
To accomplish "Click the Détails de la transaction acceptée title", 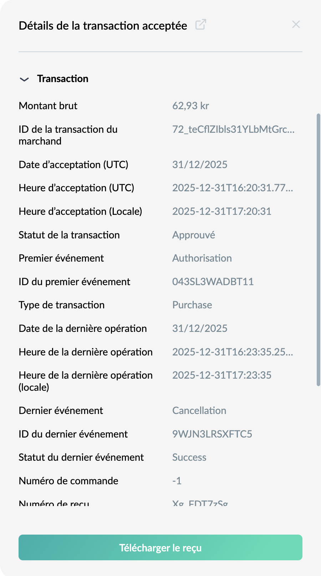I will (103, 26).
